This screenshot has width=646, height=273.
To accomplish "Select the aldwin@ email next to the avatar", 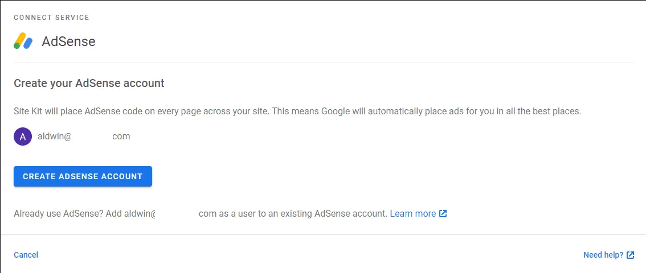I will (x=84, y=136).
